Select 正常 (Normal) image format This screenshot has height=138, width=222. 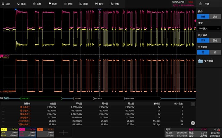[203, 40]
